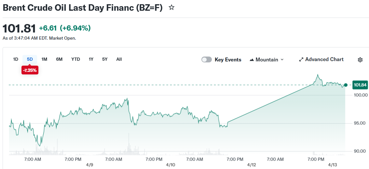
Task: Click the 4/10 date label on x-axis
Action: pos(171,165)
